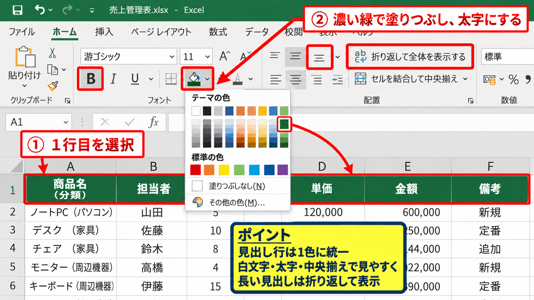534x300 pixels.
Task: Select column A header
Action: [71, 166]
